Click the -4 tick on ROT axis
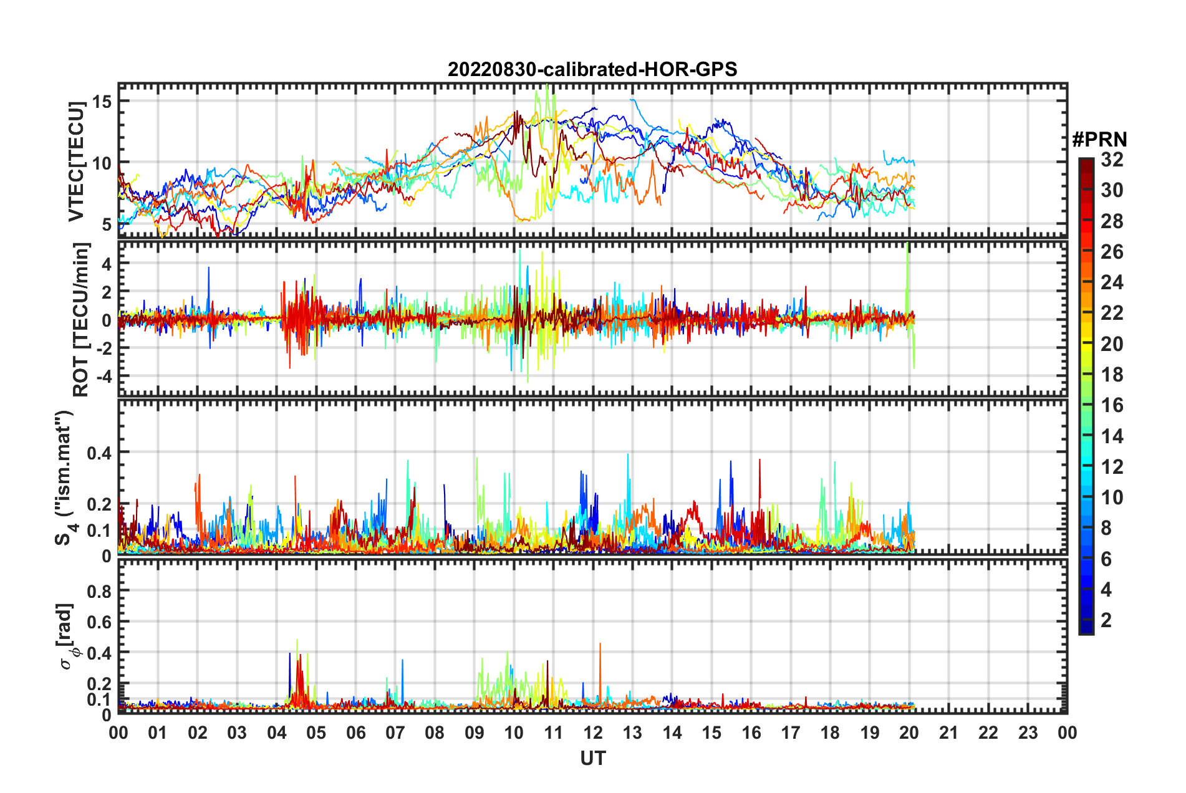Image resolution: width=1186 pixels, height=793 pixels. (103, 377)
